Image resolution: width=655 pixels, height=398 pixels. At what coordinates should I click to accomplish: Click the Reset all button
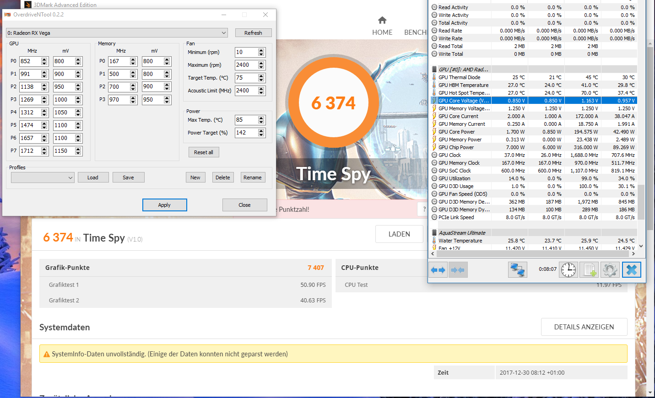coord(204,152)
